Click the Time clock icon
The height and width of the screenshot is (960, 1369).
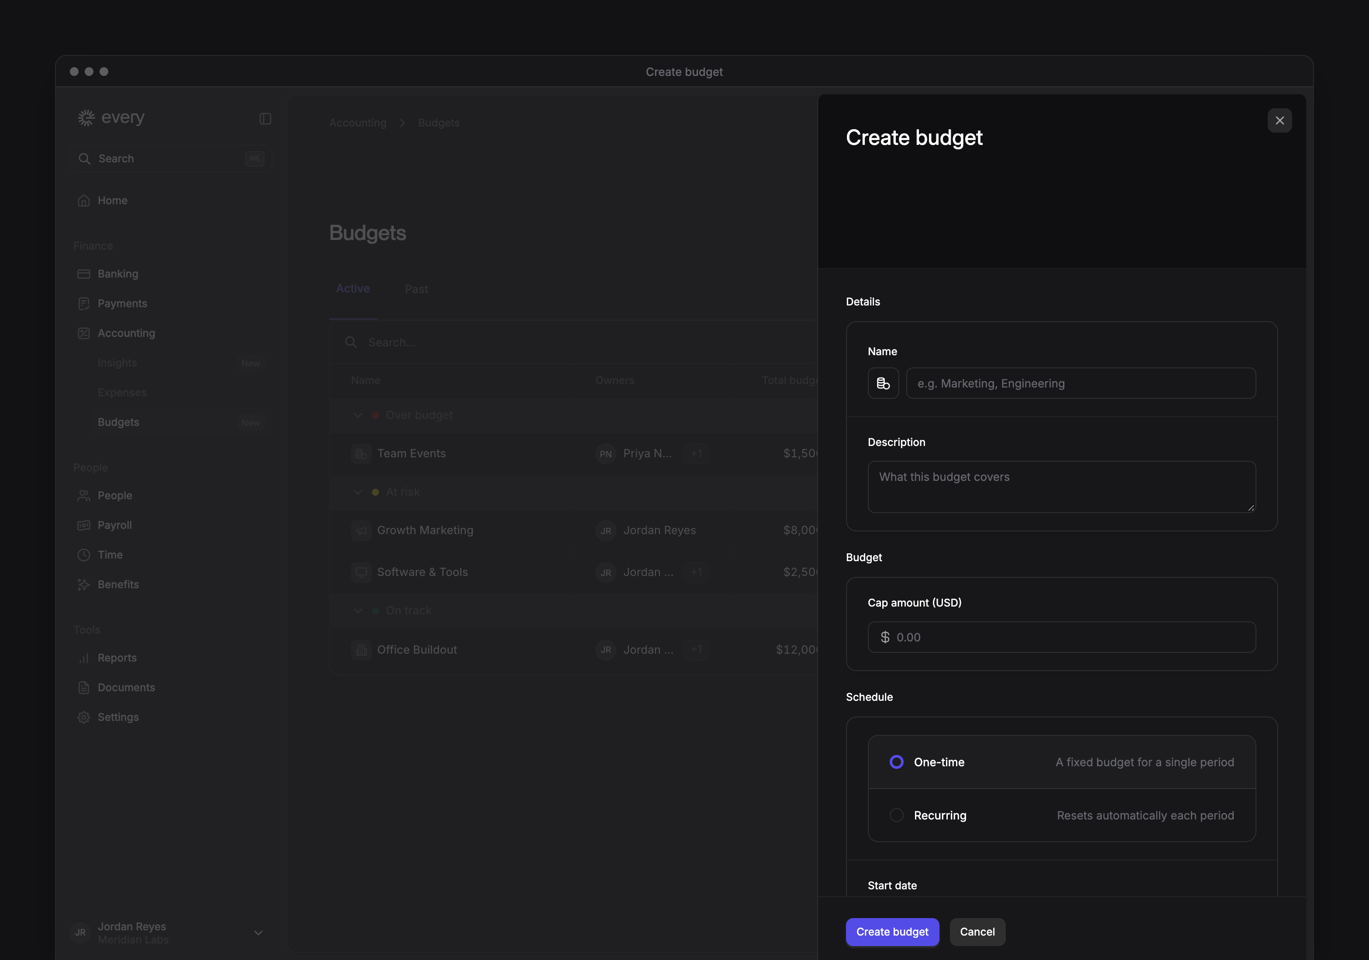pyautogui.click(x=83, y=555)
